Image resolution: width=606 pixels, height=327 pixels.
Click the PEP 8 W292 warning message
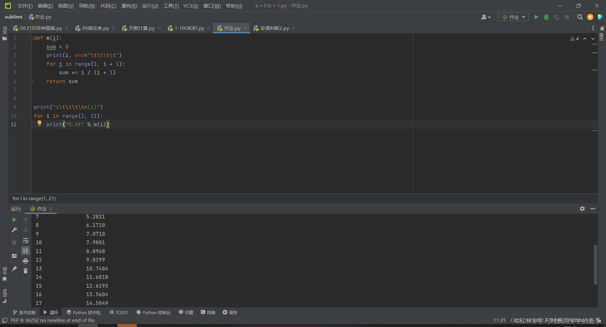pyautogui.click(x=52, y=320)
